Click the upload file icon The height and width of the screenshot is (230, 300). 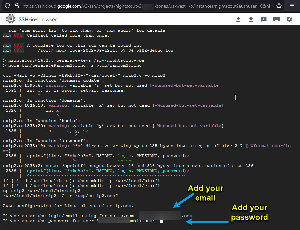point(238,19)
